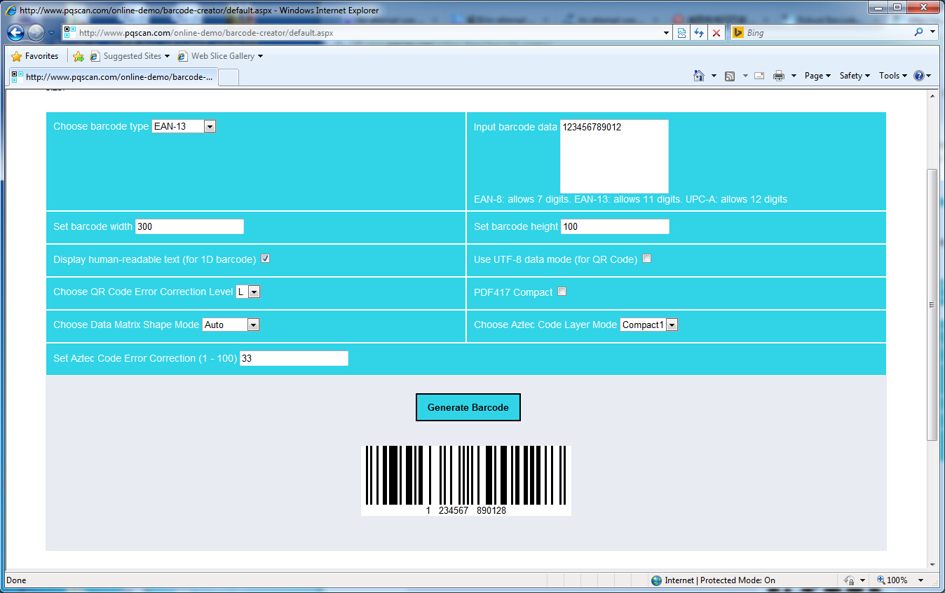Image resolution: width=945 pixels, height=593 pixels.
Task: Open the Suggested Sites link
Action: click(x=130, y=56)
